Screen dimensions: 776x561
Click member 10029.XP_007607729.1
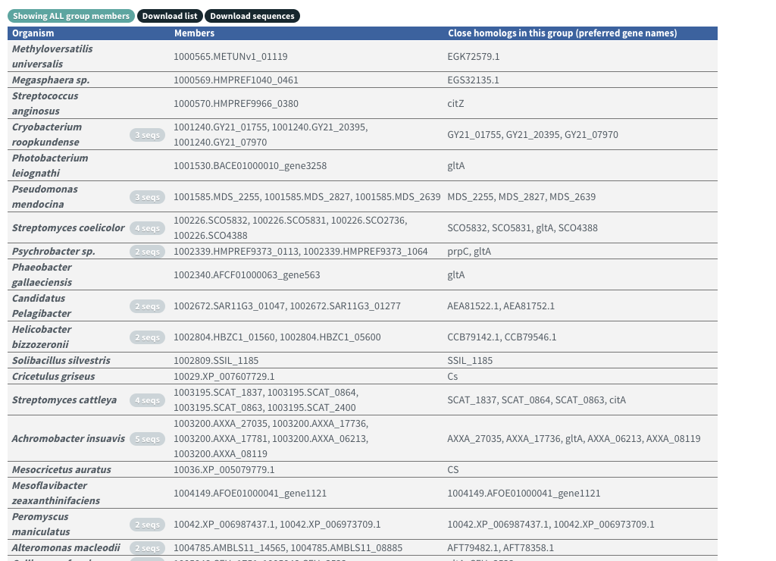click(x=224, y=376)
